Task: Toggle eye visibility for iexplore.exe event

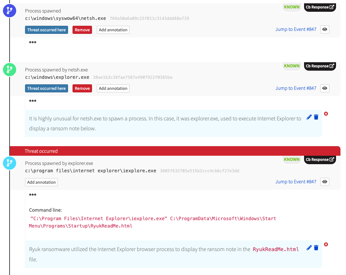Action: coord(324,182)
